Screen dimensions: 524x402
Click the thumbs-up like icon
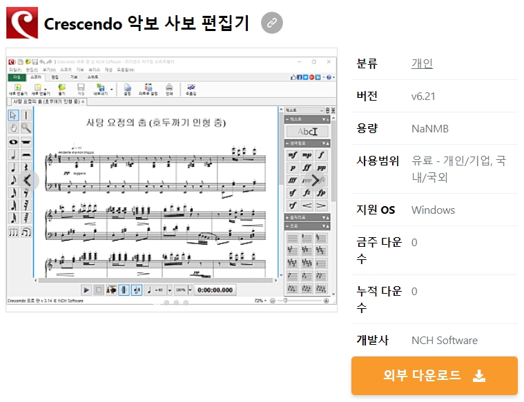tap(293, 77)
